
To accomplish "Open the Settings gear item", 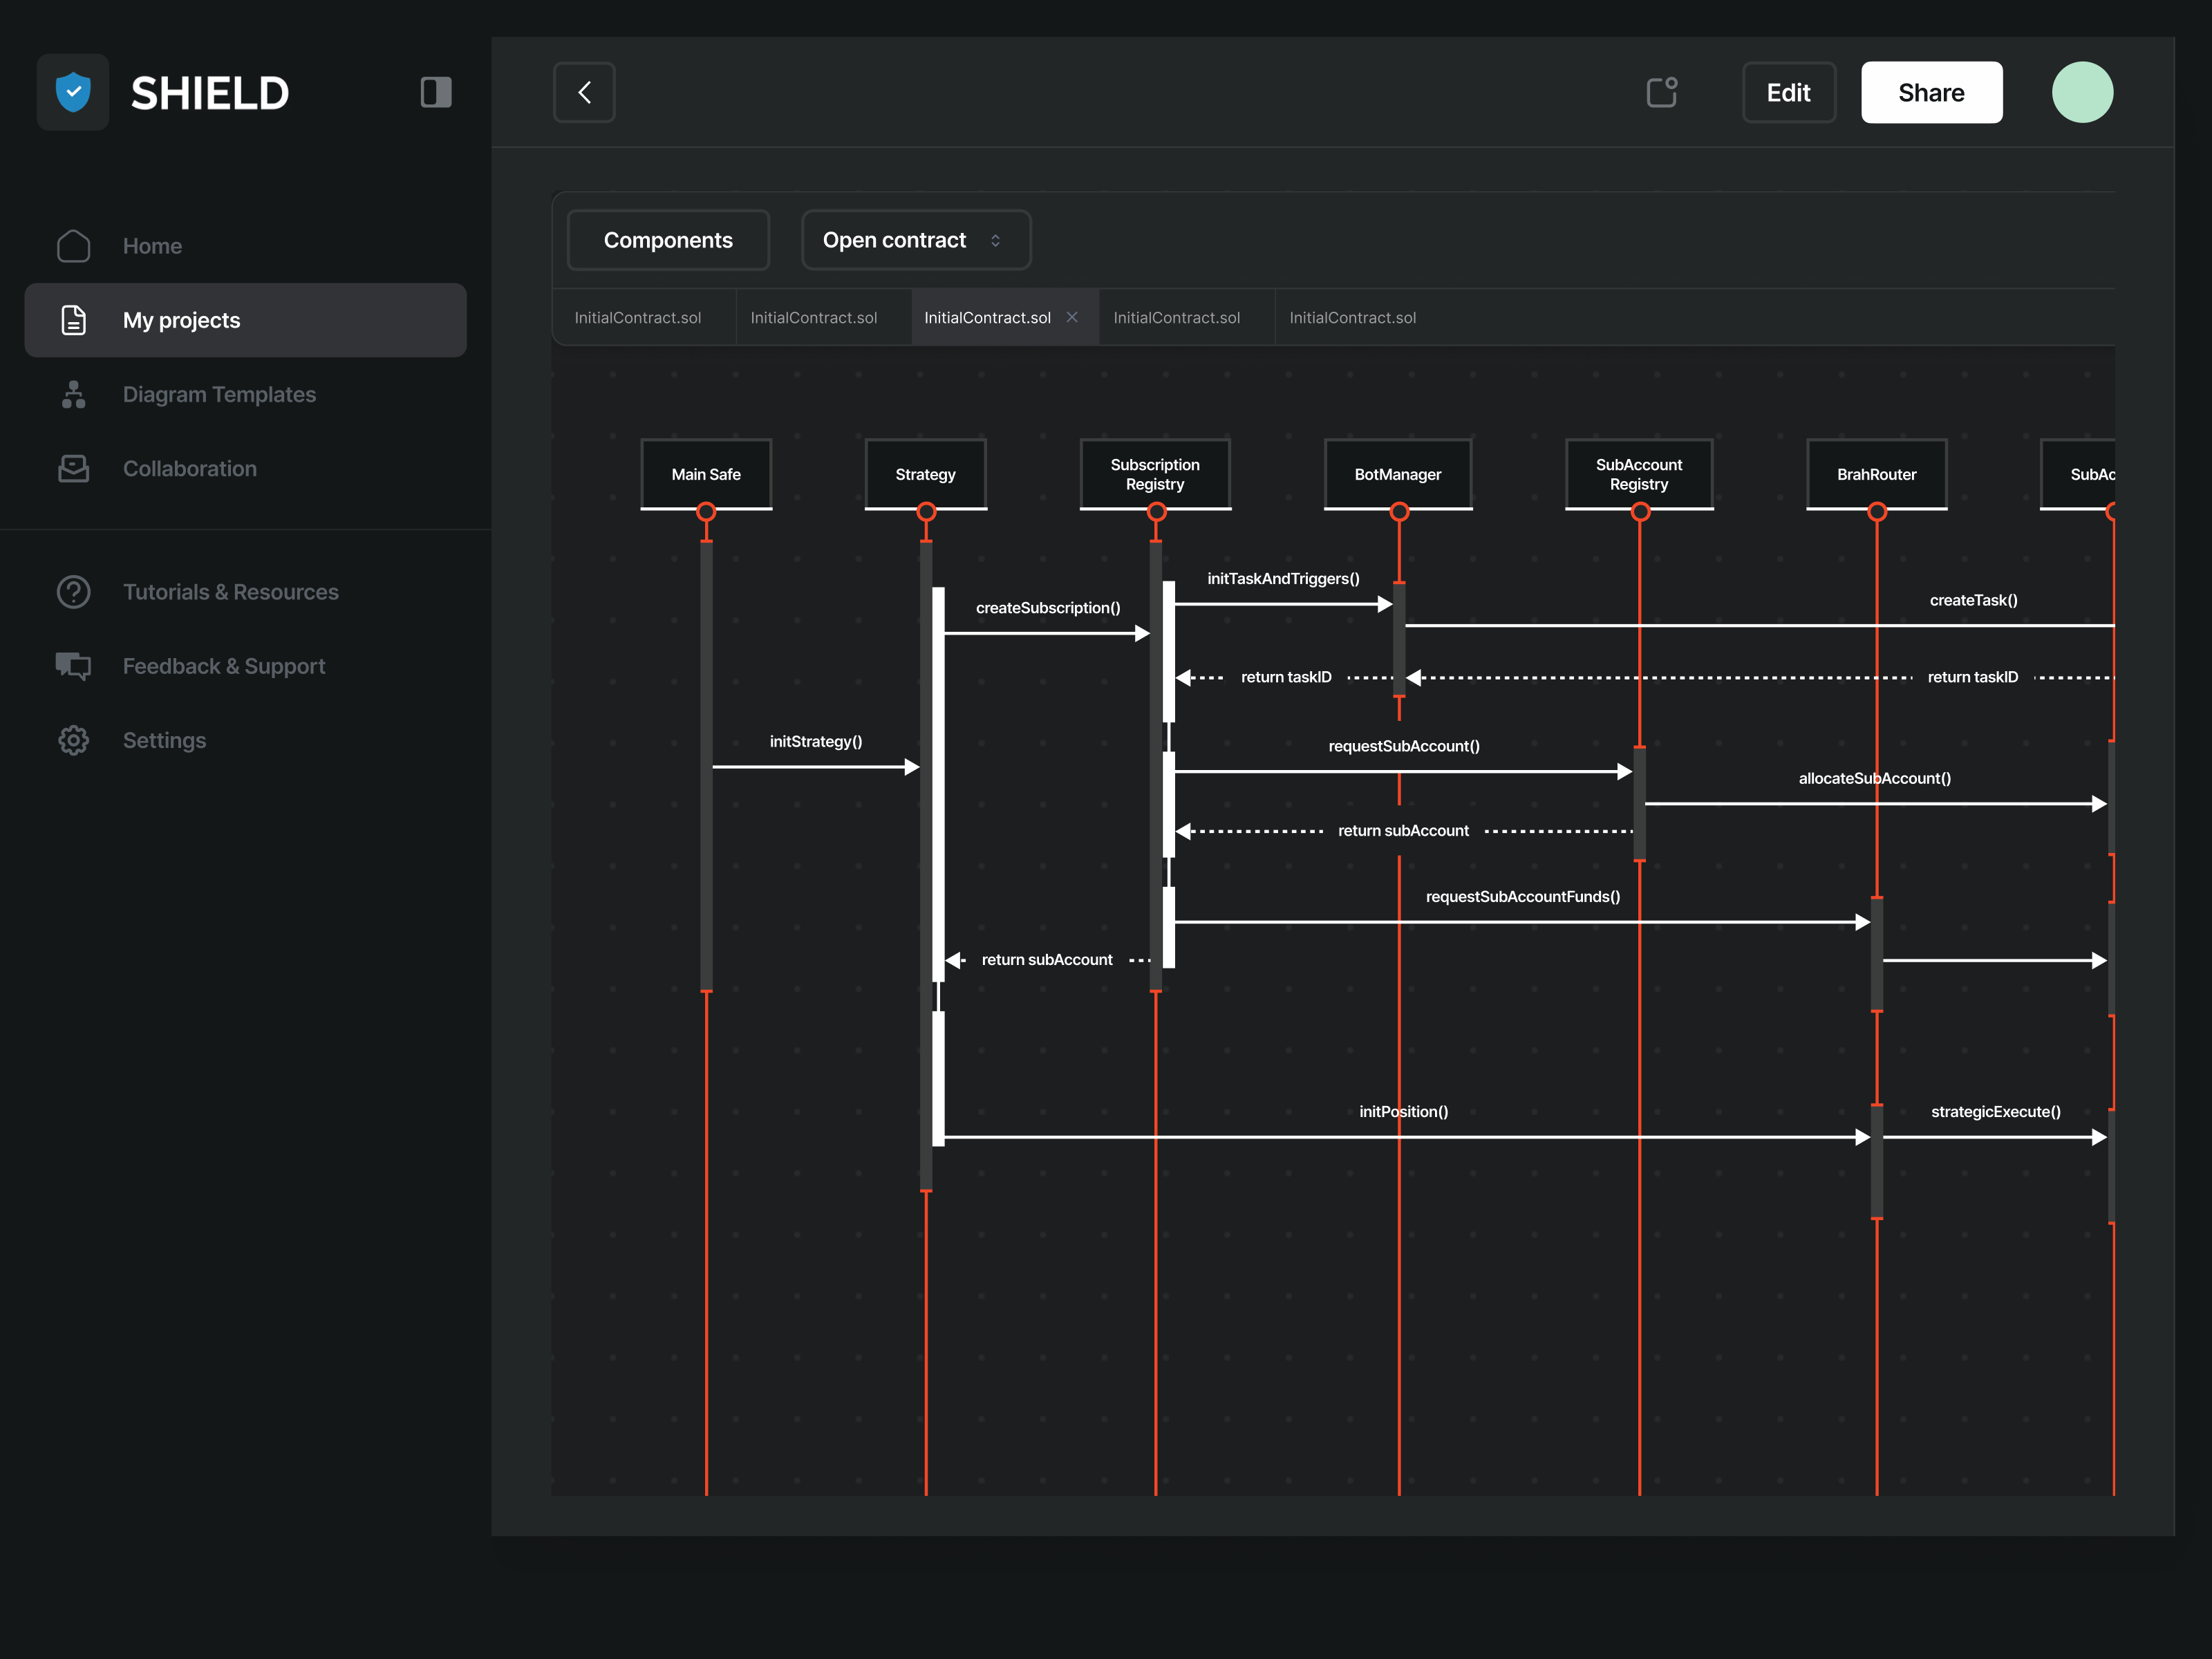I will point(164,740).
